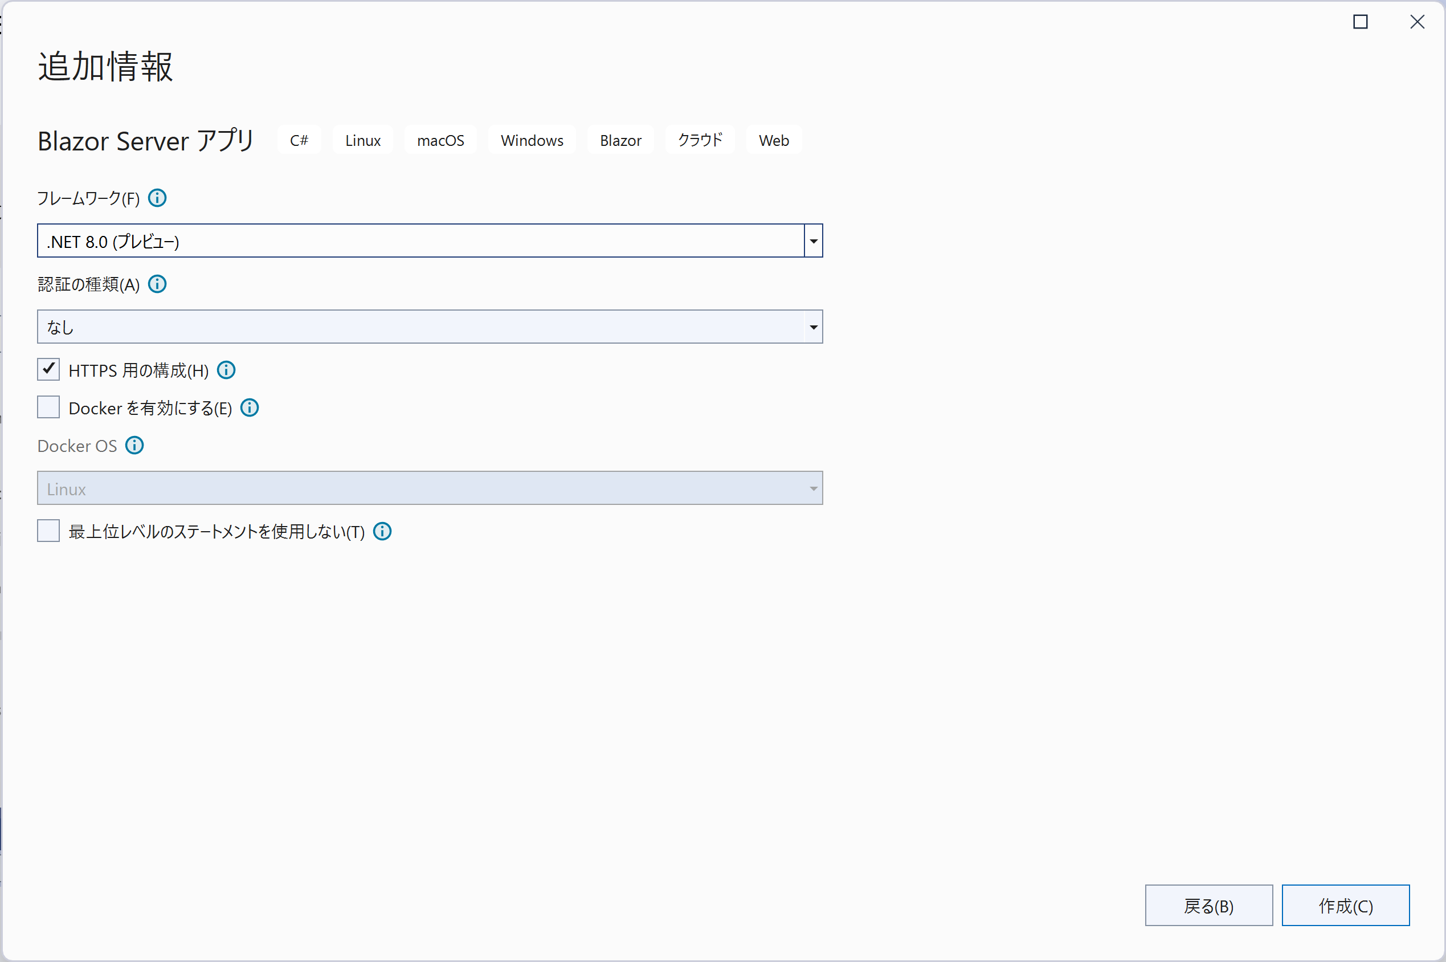Click the info icon next to Docker OS
Viewport: 1446px width, 962px height.
pyautogui.click(x=135, y=446)
